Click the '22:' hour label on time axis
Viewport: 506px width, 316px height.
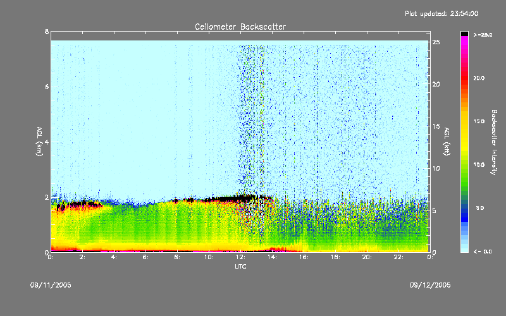point(398,257)
